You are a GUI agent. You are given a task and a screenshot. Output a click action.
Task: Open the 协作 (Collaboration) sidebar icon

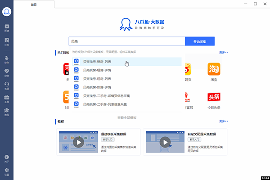pyautogui.click(x=7, y=59)
